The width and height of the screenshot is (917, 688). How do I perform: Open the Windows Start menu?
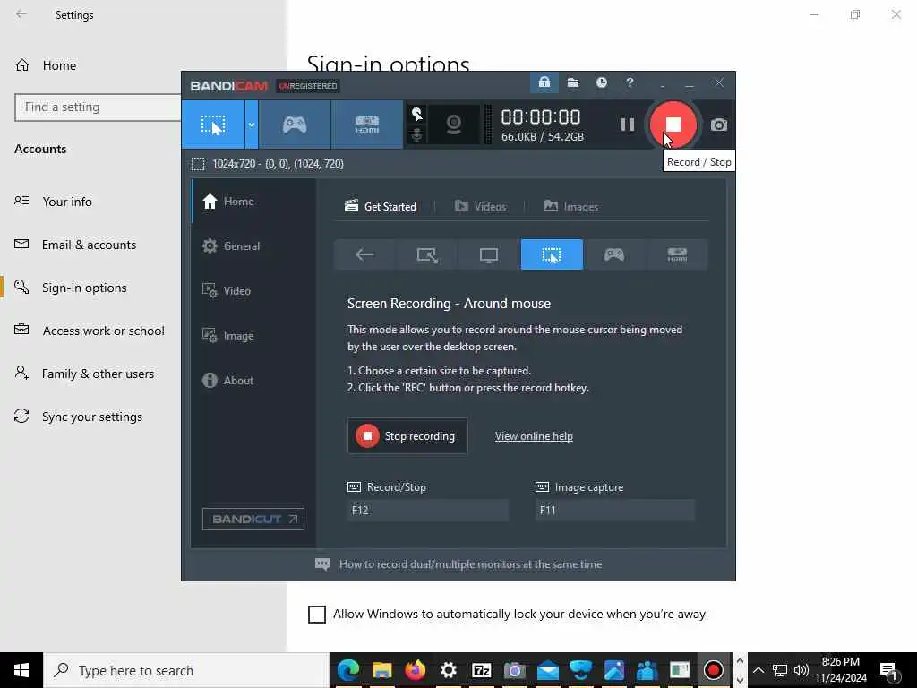click(21, 670)
